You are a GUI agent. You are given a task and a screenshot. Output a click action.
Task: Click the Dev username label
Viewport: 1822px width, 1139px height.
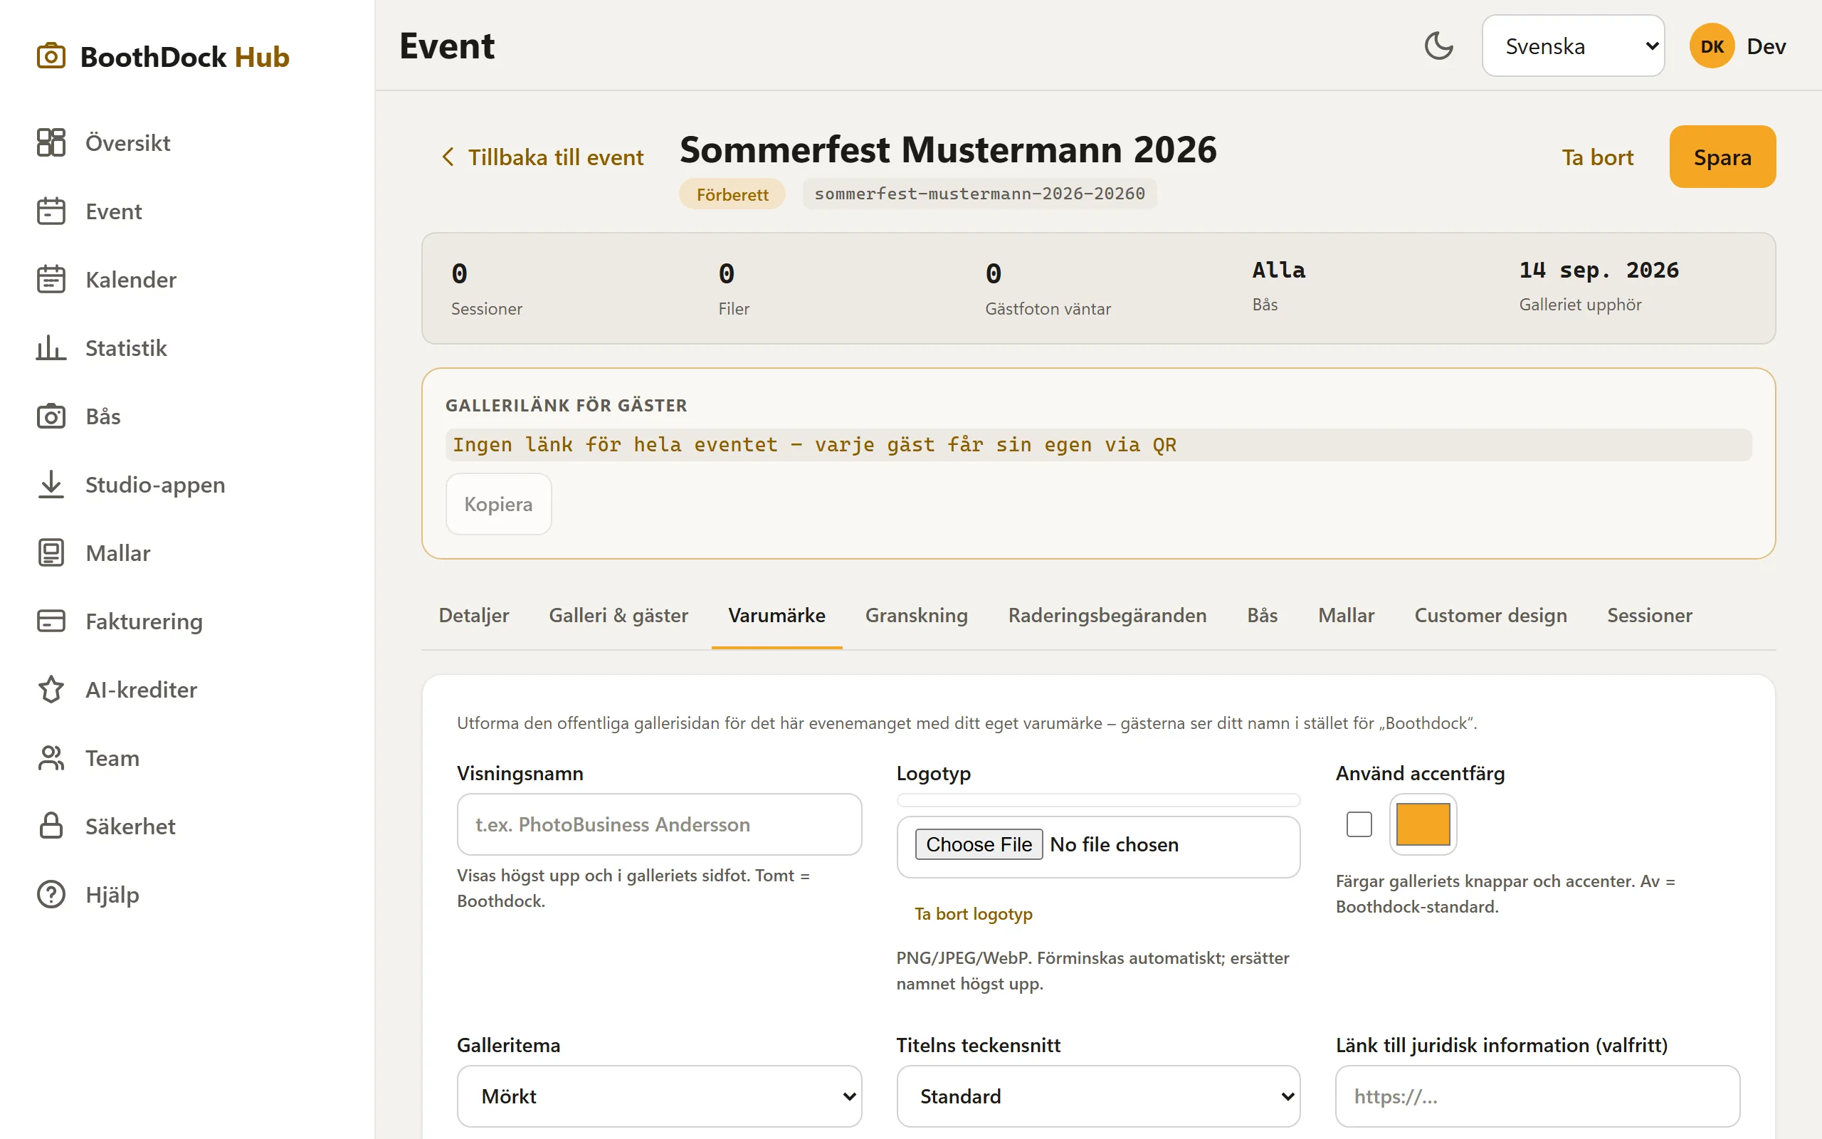coord(1766,46)
